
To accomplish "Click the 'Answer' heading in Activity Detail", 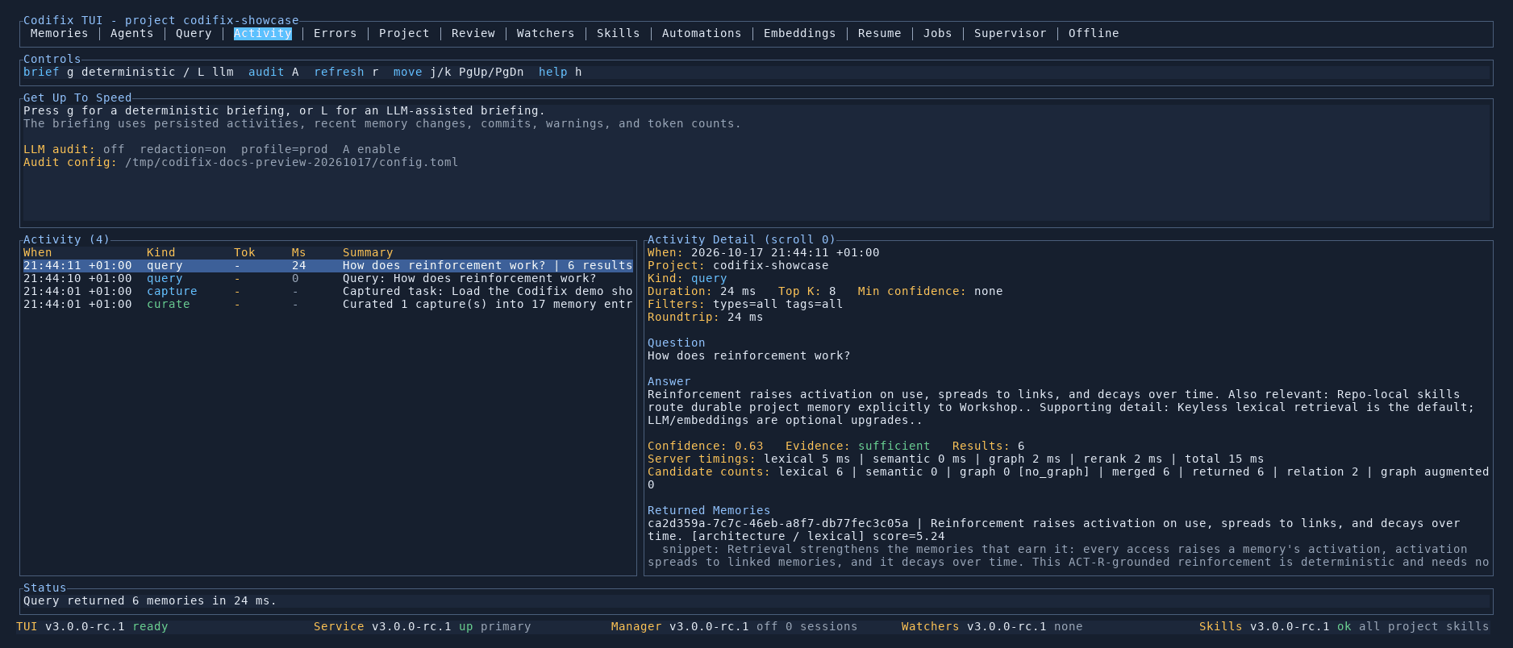I will [x=669, y=381].
